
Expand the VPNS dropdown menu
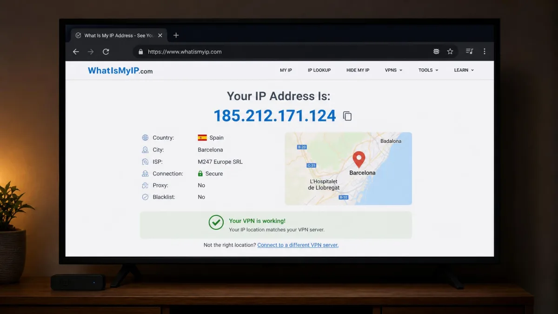(x=393, y=70)
